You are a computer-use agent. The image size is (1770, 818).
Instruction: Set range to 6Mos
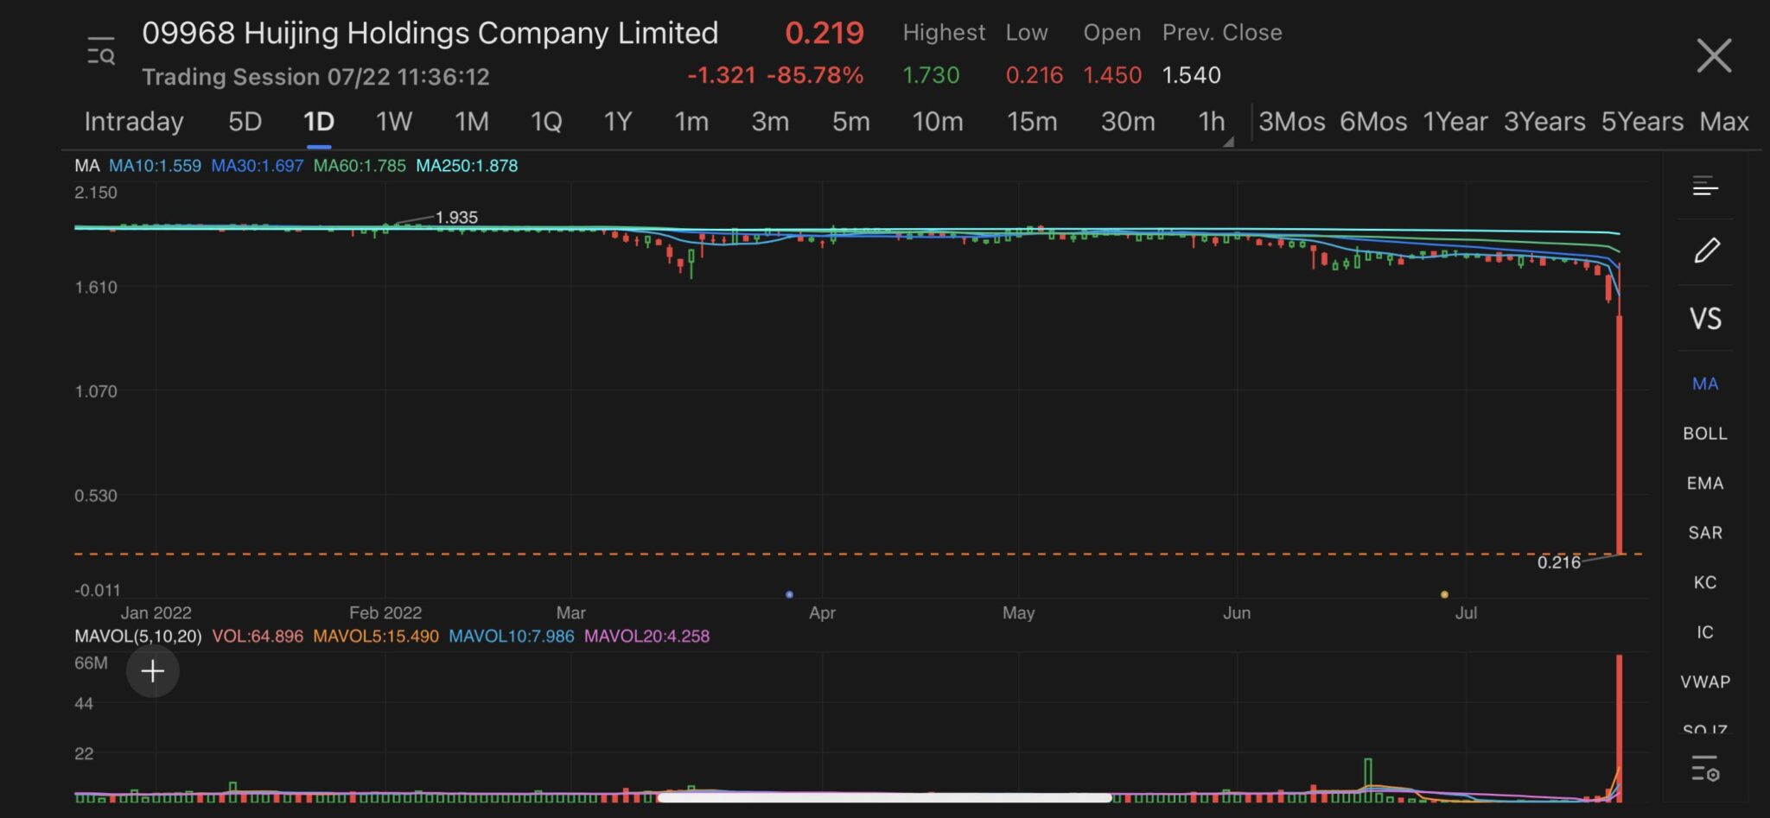(x=1373, y=122)
